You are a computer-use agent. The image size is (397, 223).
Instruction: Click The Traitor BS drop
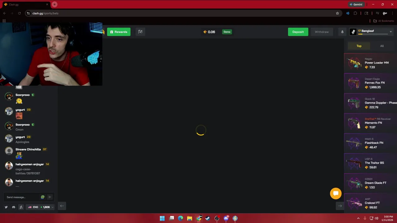(x=371, y=163)
